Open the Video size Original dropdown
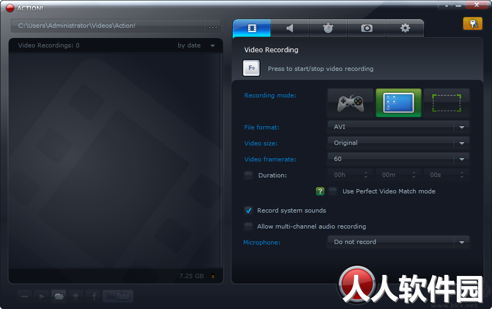 pos(399,143)
